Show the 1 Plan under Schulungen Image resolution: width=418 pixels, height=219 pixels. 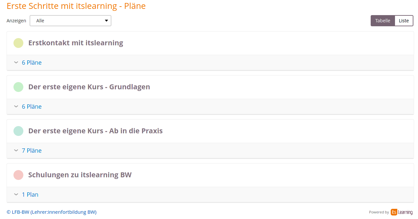click(30, 195)
